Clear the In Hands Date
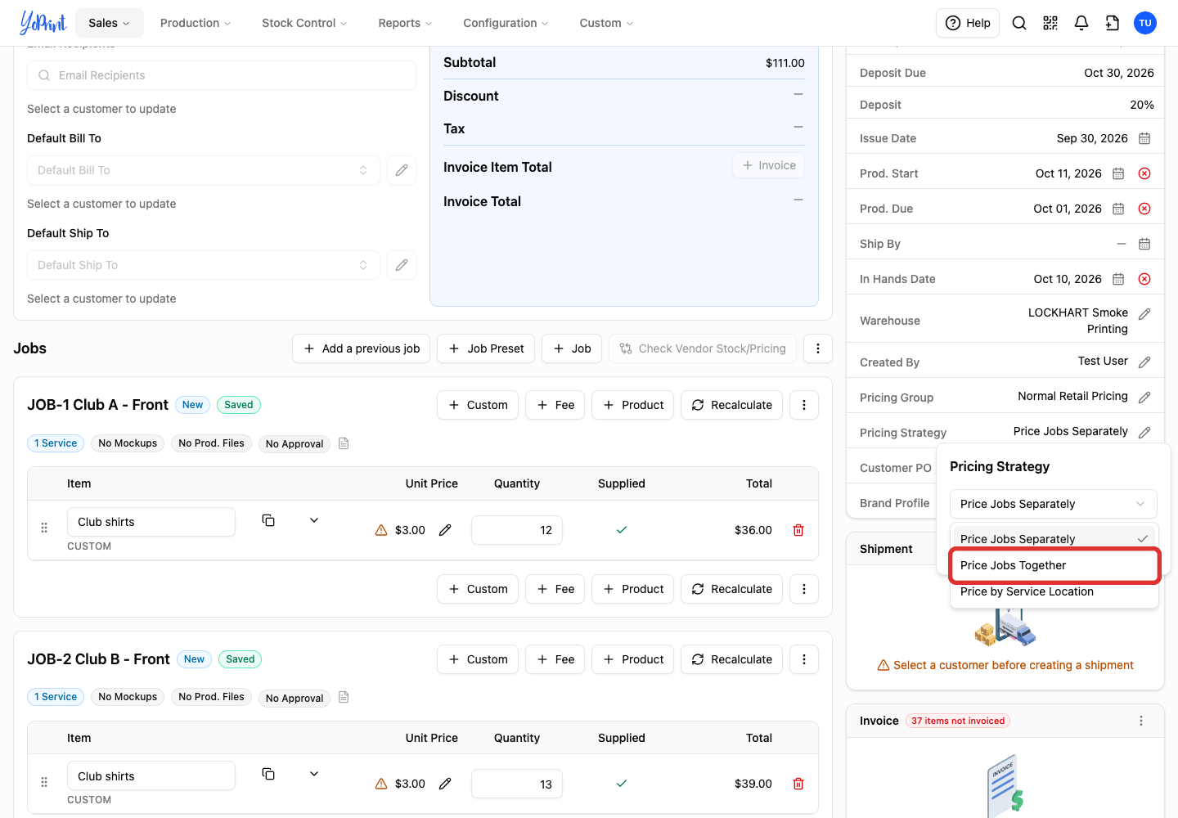This screenshot has height=818, width=1178. point(1144,279)
